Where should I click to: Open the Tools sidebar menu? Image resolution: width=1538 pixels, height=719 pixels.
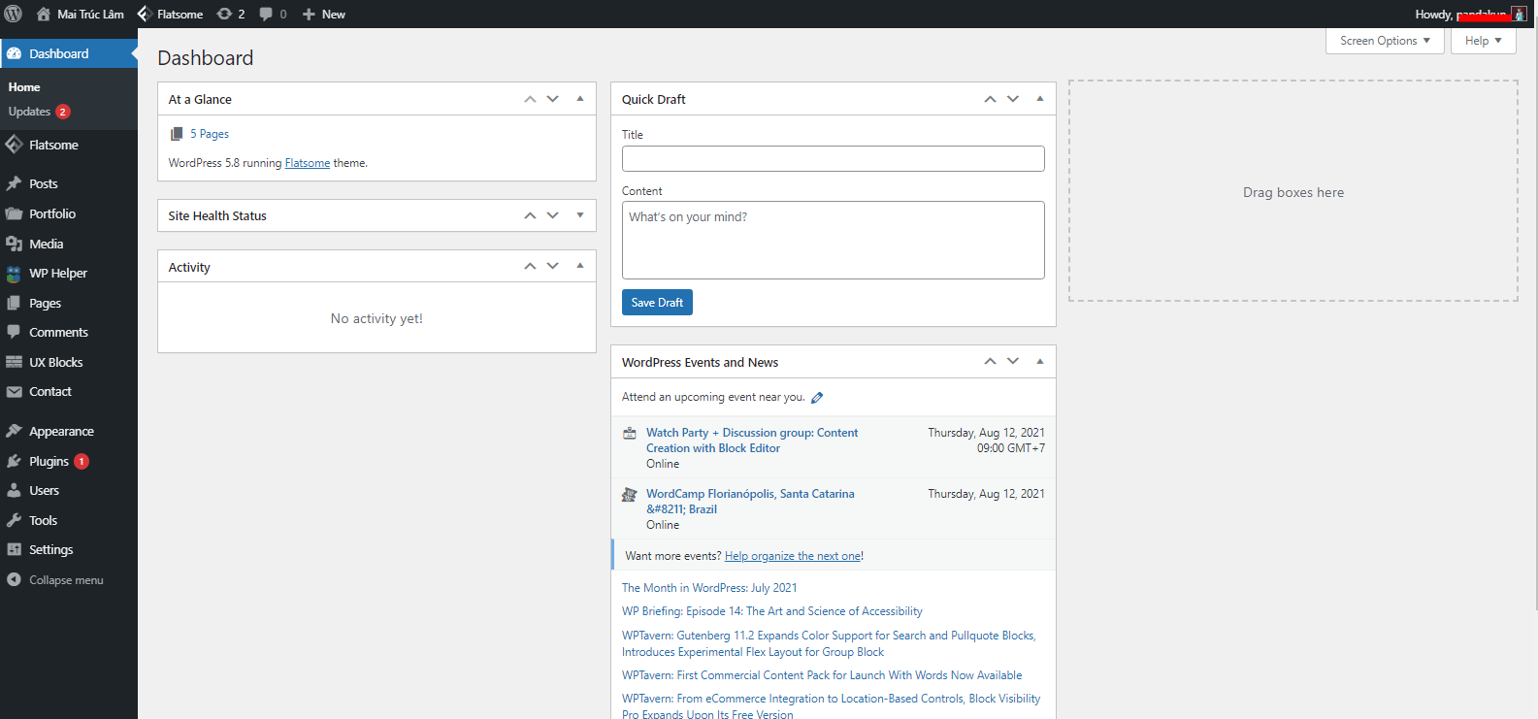pyautogui.click(x=68, y=520)
